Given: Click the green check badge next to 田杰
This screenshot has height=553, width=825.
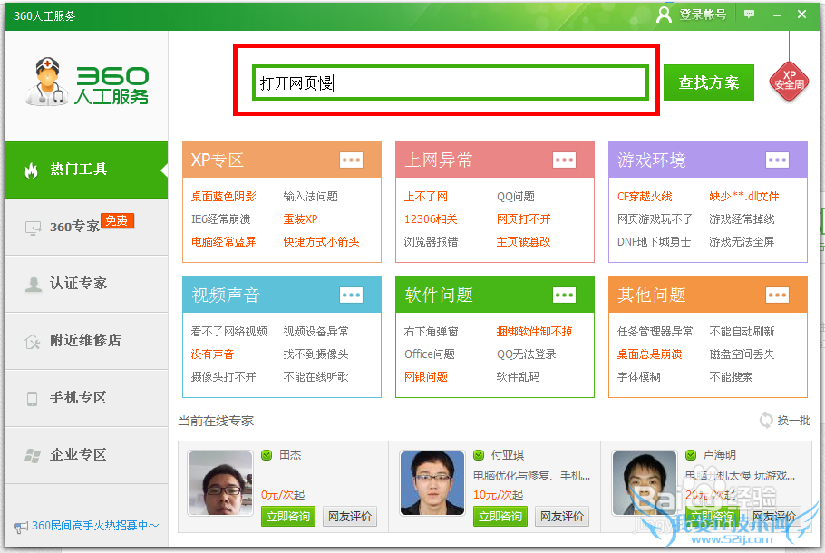Looking at the screenshot, I should click(x=267, y=454).
